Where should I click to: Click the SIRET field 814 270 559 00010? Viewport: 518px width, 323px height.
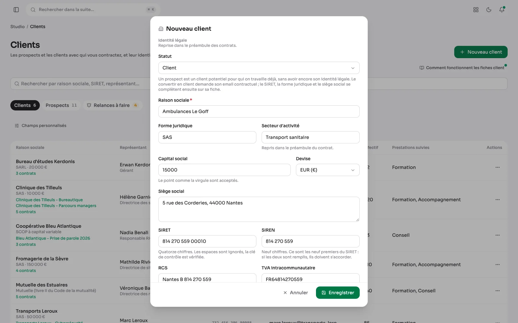[x=207, y=241]
